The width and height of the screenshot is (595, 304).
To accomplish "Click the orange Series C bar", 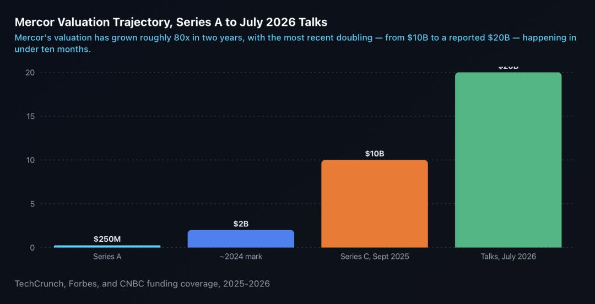I will point(375,204).
